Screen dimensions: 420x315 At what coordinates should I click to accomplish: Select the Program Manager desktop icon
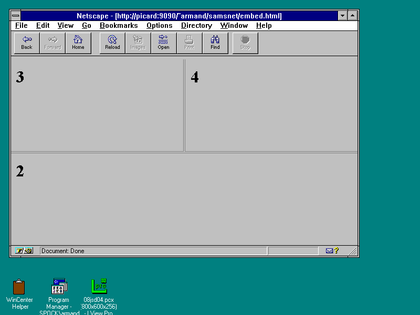click(59, 287)
